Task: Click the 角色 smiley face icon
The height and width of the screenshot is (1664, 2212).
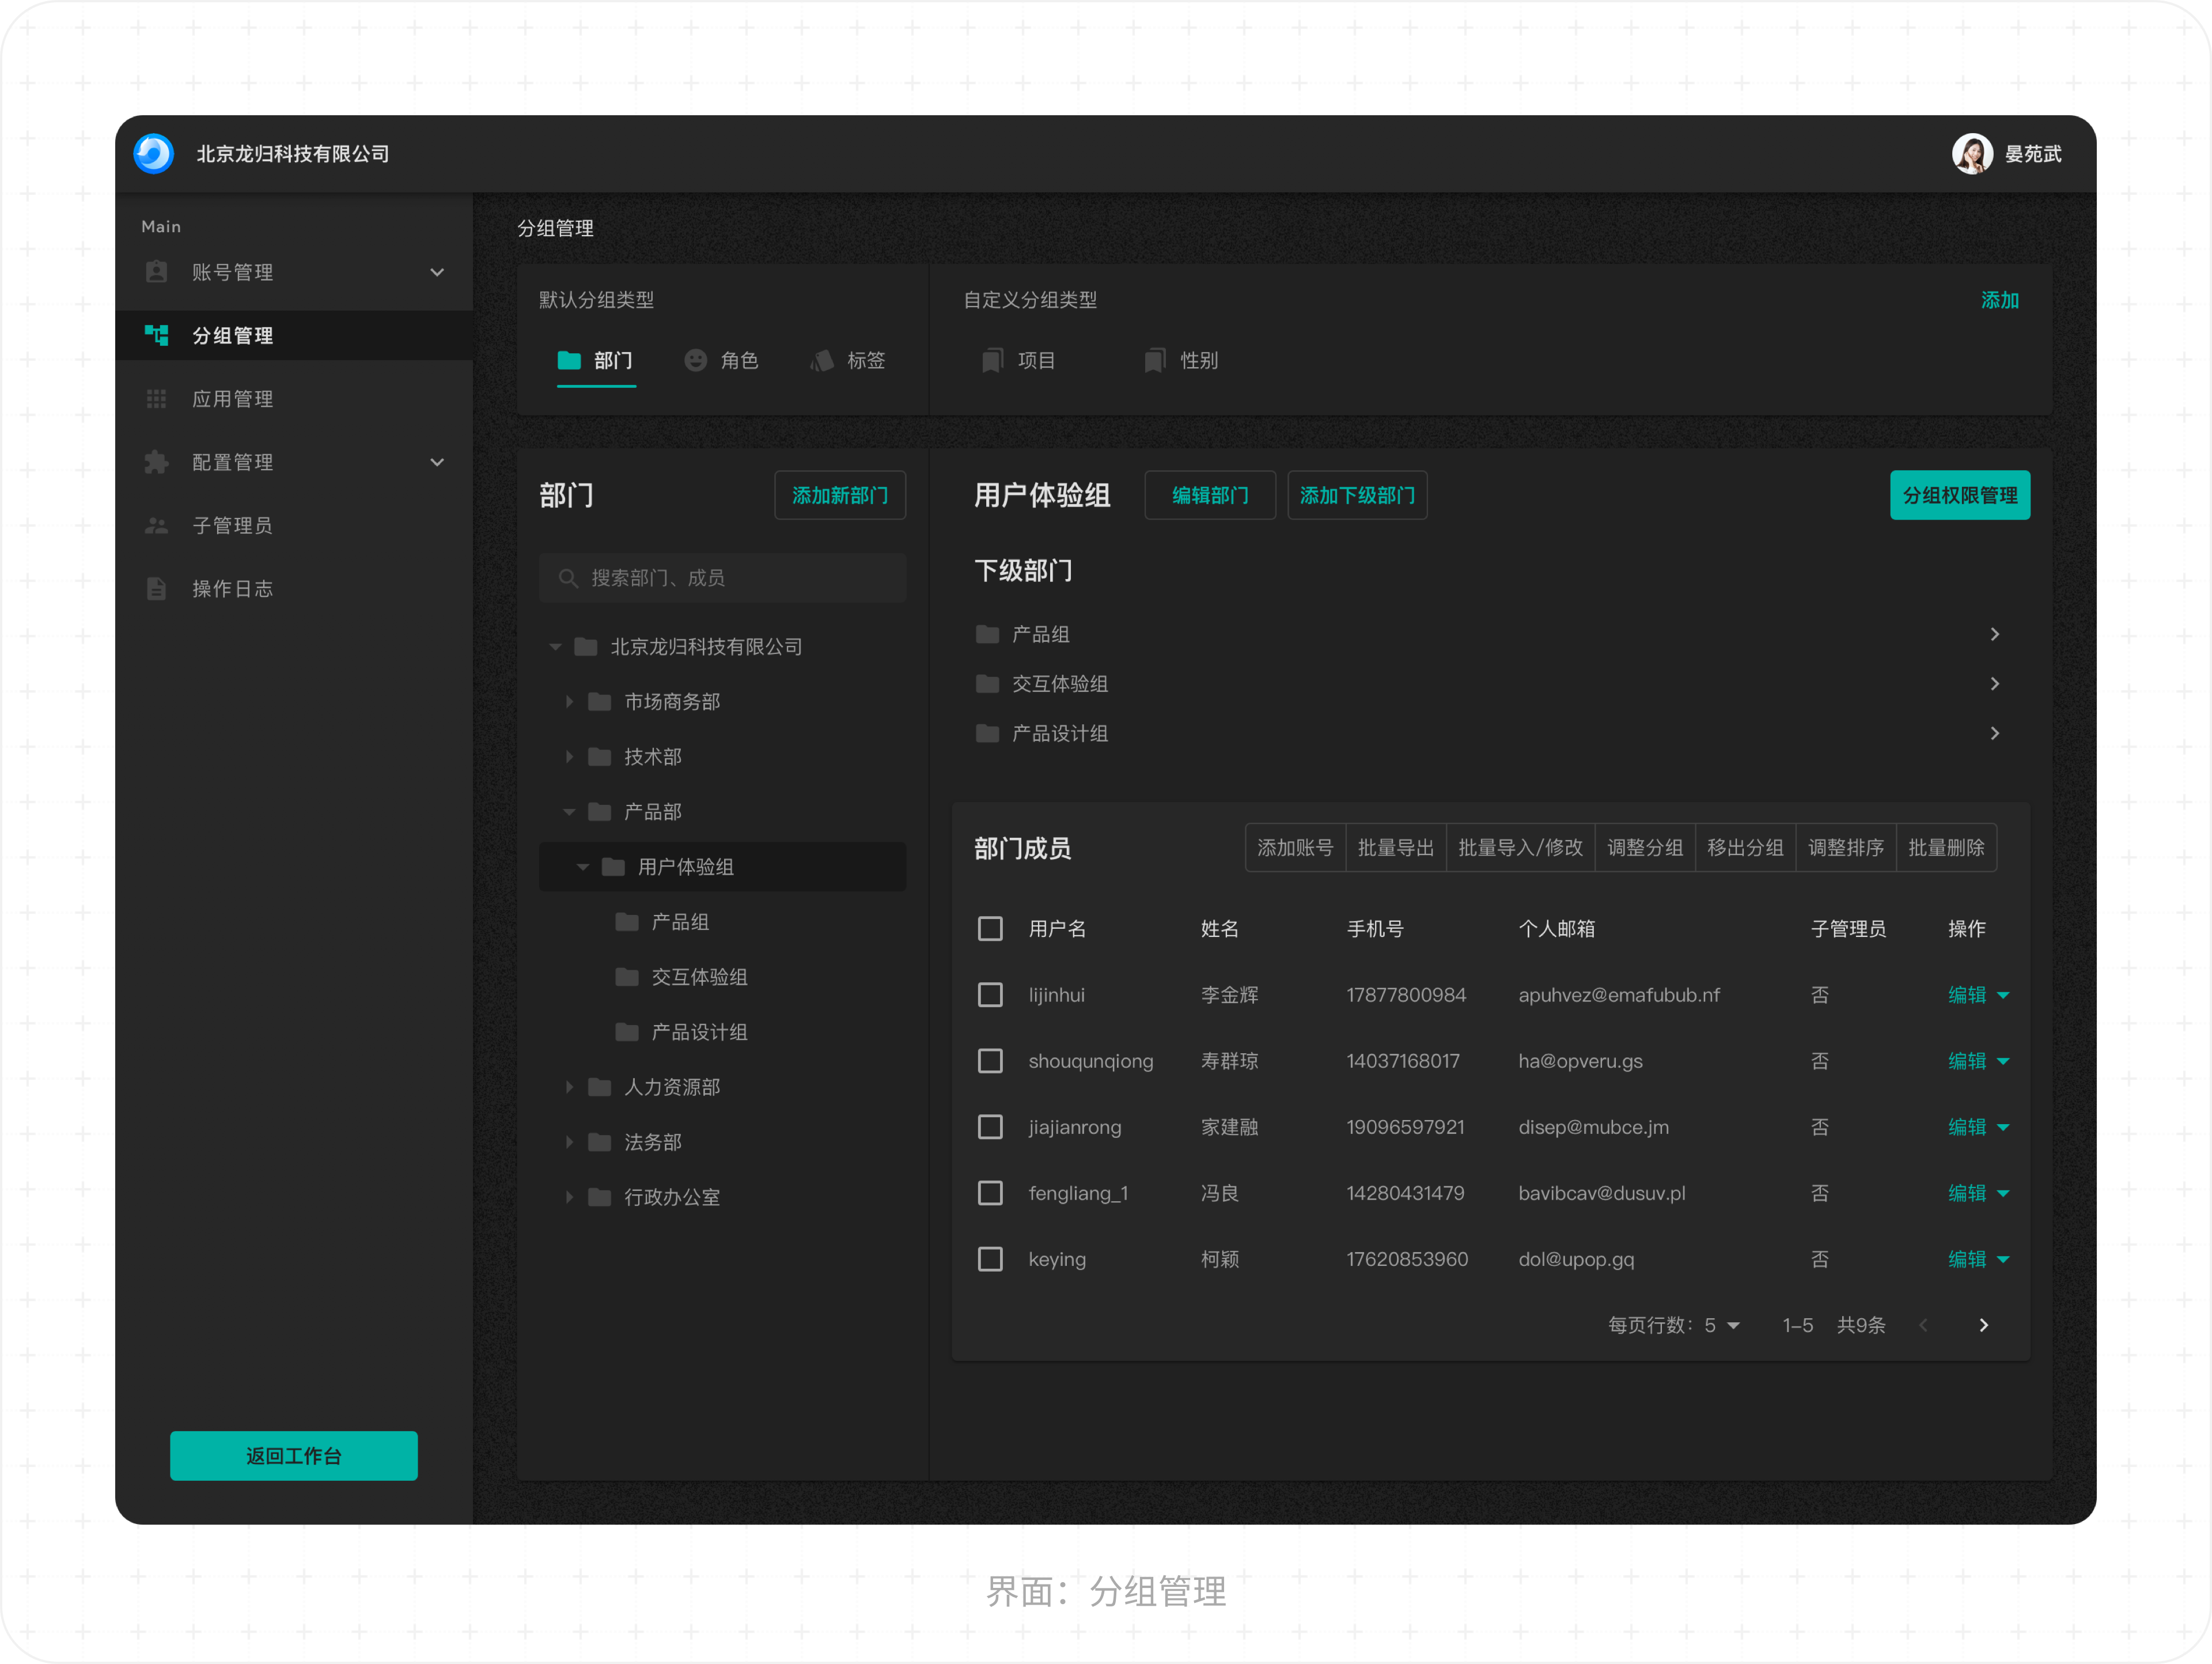Action: click(695, 360)
